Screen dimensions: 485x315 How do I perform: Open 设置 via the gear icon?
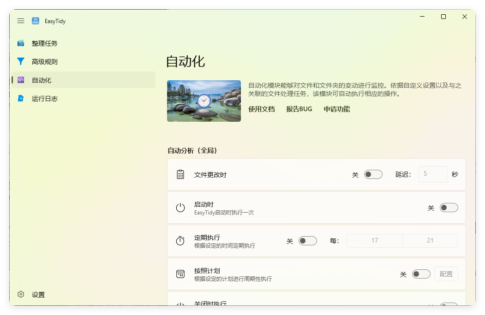pos(20,295)
